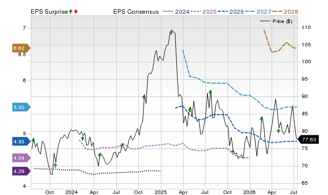Click the 2028 EPS consensus legend entry
The height and width of the screenshot is (195, 328).
285,12
